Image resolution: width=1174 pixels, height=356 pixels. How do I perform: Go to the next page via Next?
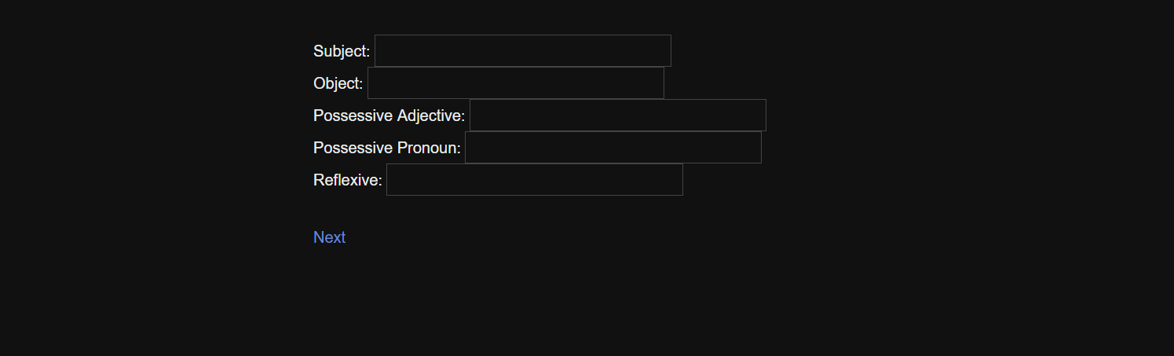coord(329,237)
